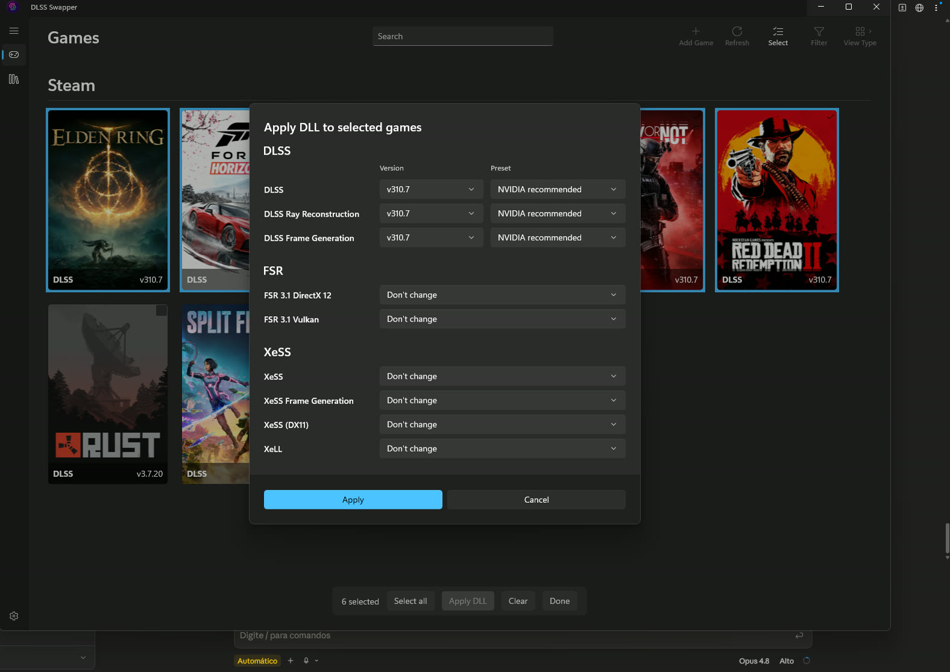Open the Filter options
Screen dimensions: 950x672
[x=819, y=36]
